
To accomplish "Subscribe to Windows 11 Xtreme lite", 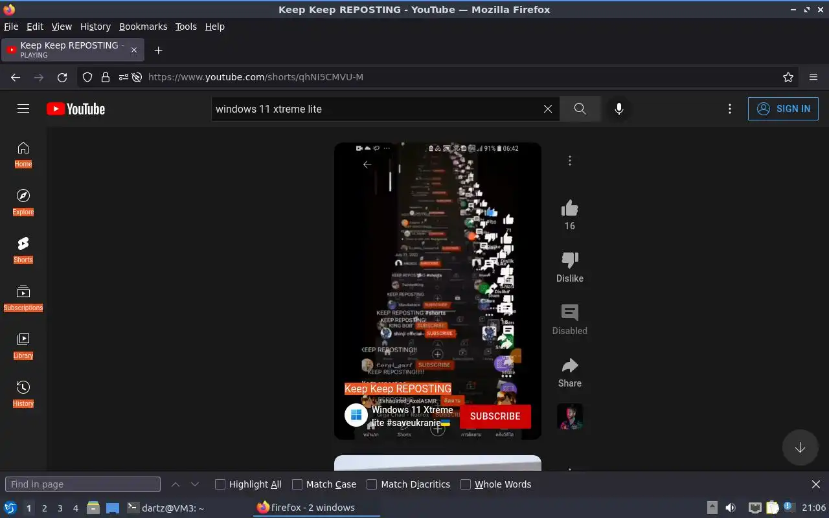I will (495, 416).
